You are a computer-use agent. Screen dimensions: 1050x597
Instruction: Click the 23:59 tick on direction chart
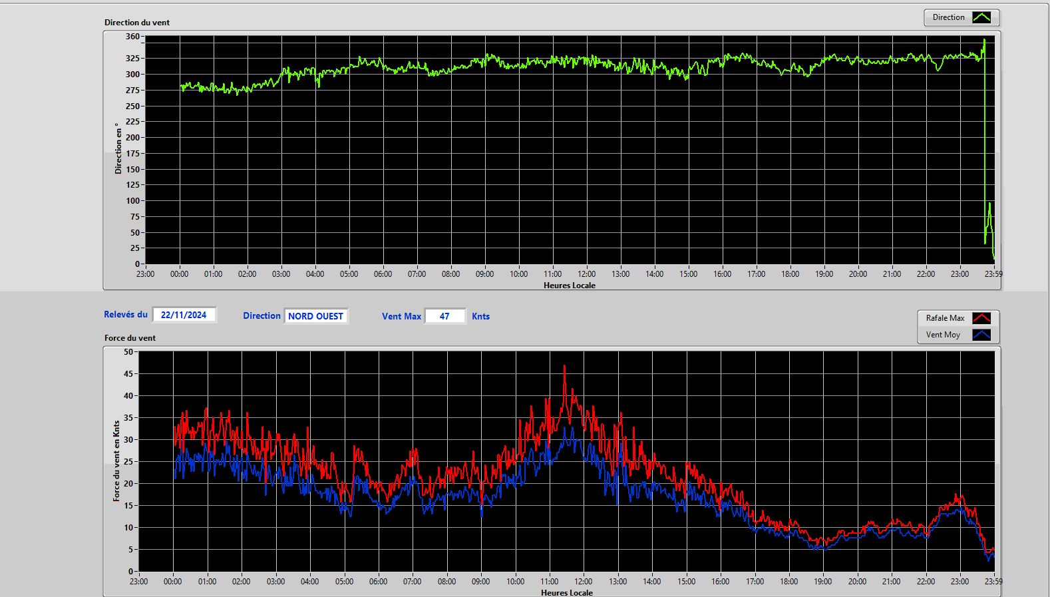(993, 274)
